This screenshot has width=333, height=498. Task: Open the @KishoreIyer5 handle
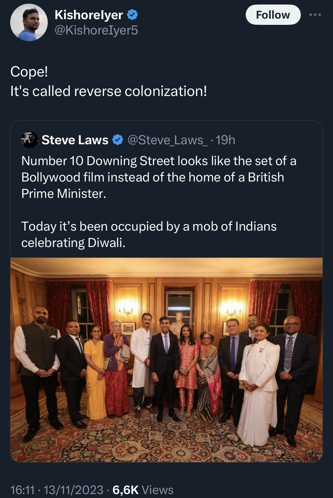pos(96,30)
